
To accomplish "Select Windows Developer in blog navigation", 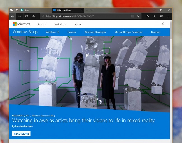I will 95,32.
